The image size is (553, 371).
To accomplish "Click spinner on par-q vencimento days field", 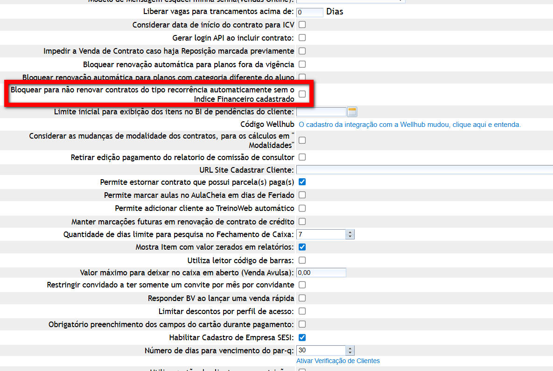I will click(x=350, y=350).
